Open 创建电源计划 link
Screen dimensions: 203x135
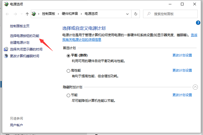(20, 42)
